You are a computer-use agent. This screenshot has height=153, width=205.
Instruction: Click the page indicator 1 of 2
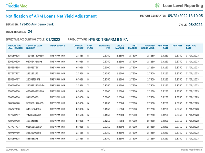coord(102,149)
